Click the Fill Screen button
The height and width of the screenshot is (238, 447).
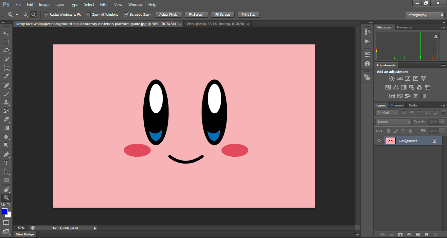(223, 15)
